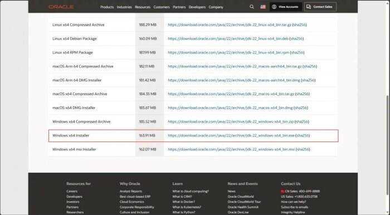This screenshot has width=390, height=215.
Task: Open sha256 for Windows zip archive
Action: pos(302,122)
